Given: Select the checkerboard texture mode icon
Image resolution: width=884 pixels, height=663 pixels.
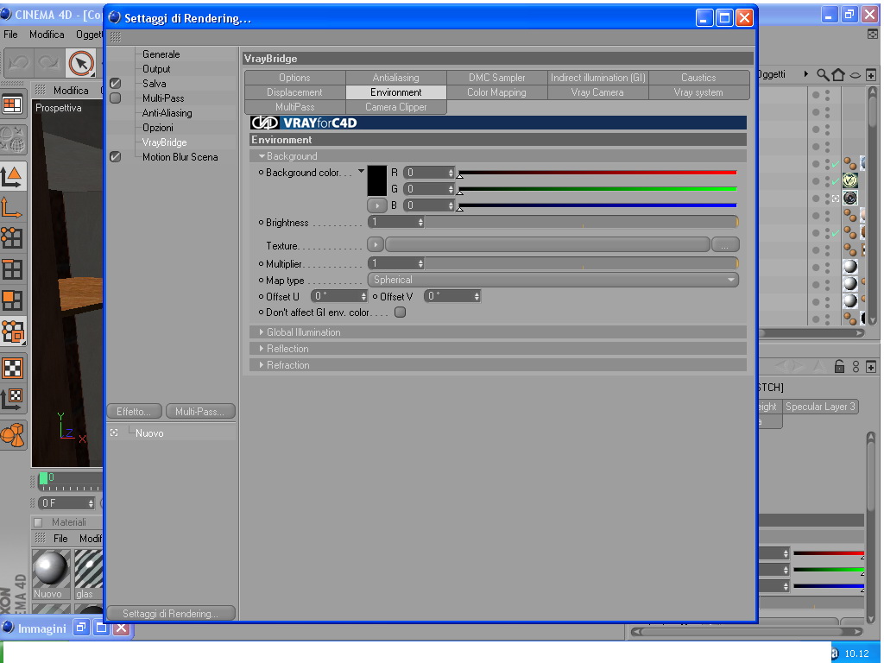Looking at the screenshot, I should coord(12,368).
